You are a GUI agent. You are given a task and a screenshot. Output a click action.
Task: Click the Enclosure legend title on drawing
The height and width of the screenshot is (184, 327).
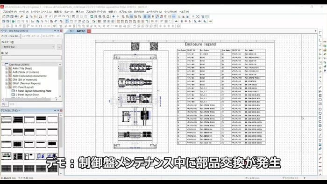tap(200, 44)
